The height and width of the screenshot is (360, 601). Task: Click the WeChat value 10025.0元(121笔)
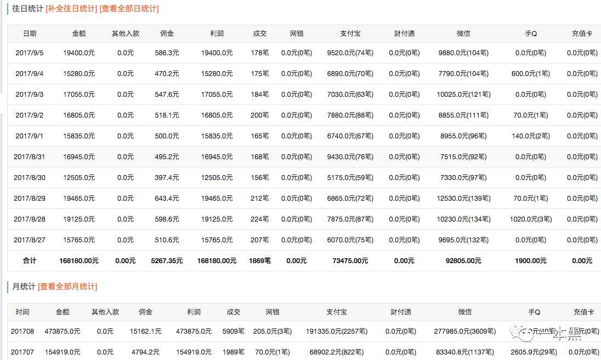pyautogui.click(x=463, y=95)
